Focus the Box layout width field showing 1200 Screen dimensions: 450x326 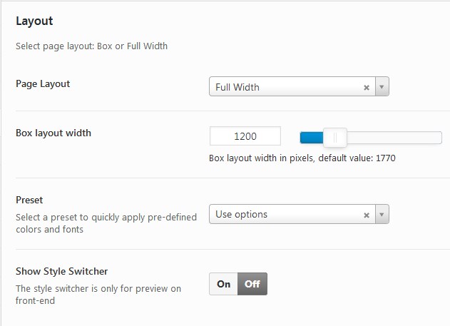tap(245, 136)
